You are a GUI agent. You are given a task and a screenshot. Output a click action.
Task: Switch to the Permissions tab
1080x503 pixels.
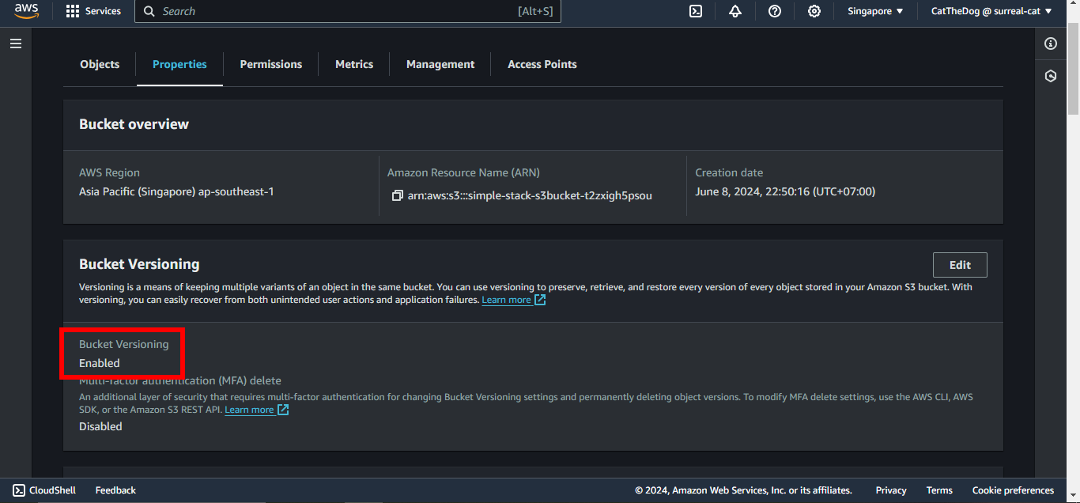270,64
